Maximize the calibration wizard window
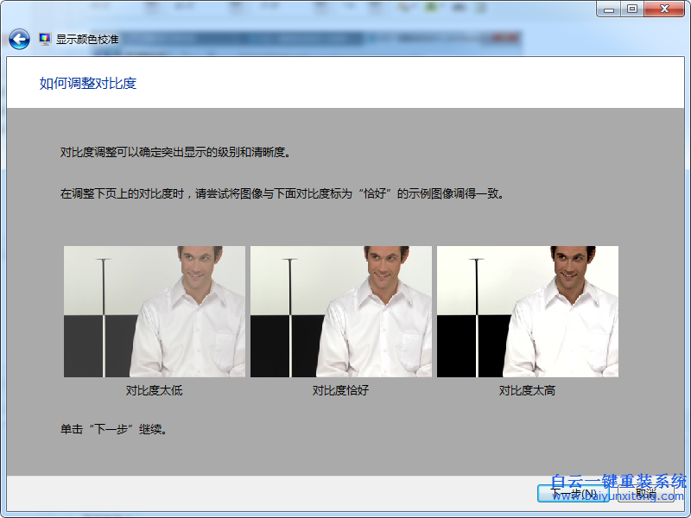Screen dimensions: 691x518 click(631, 9)
